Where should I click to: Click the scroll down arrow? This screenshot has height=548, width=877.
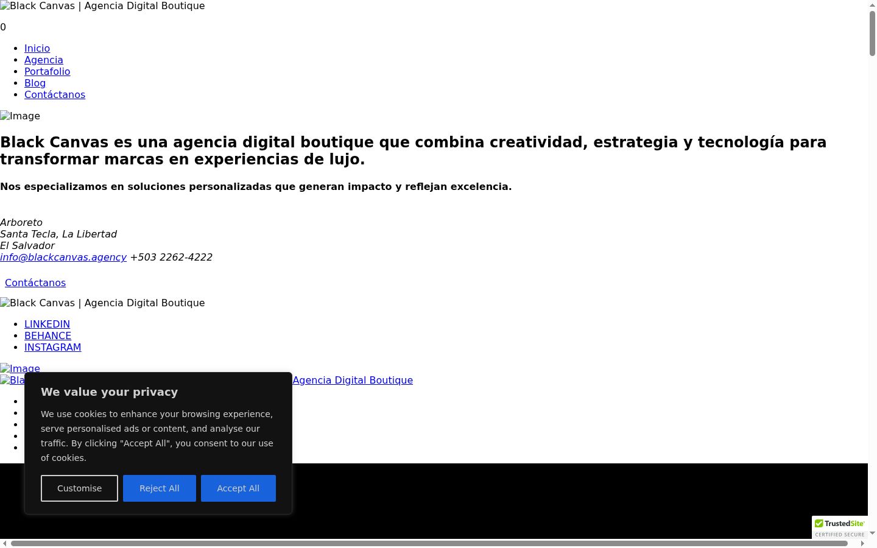click(x=872, y=533)
